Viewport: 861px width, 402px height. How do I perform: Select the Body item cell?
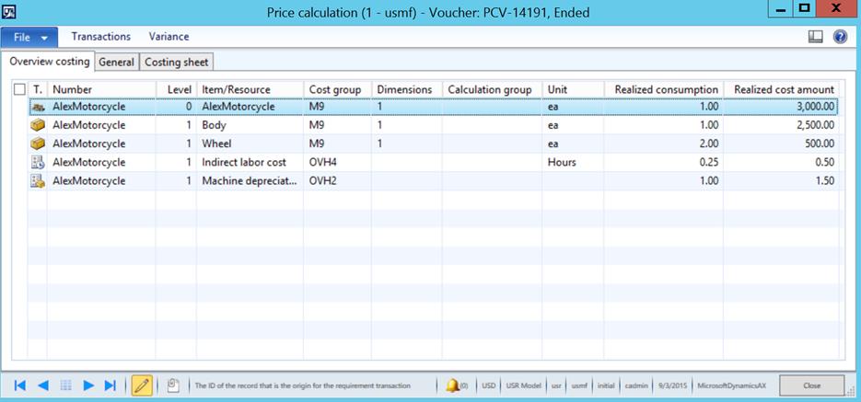click(250, 126)
